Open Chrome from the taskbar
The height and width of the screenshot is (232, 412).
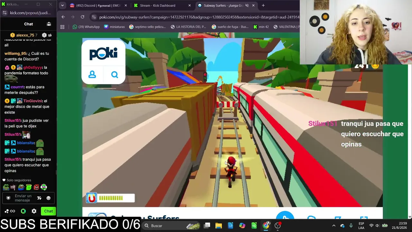coord(266,226)
